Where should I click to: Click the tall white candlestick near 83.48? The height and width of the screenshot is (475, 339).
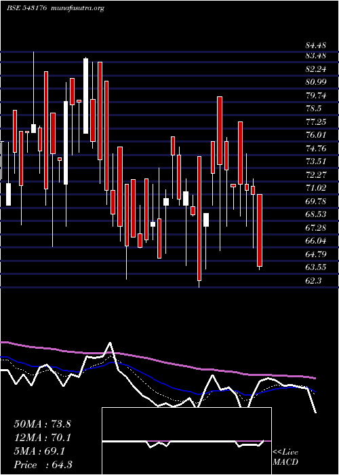tap(85, 96)
